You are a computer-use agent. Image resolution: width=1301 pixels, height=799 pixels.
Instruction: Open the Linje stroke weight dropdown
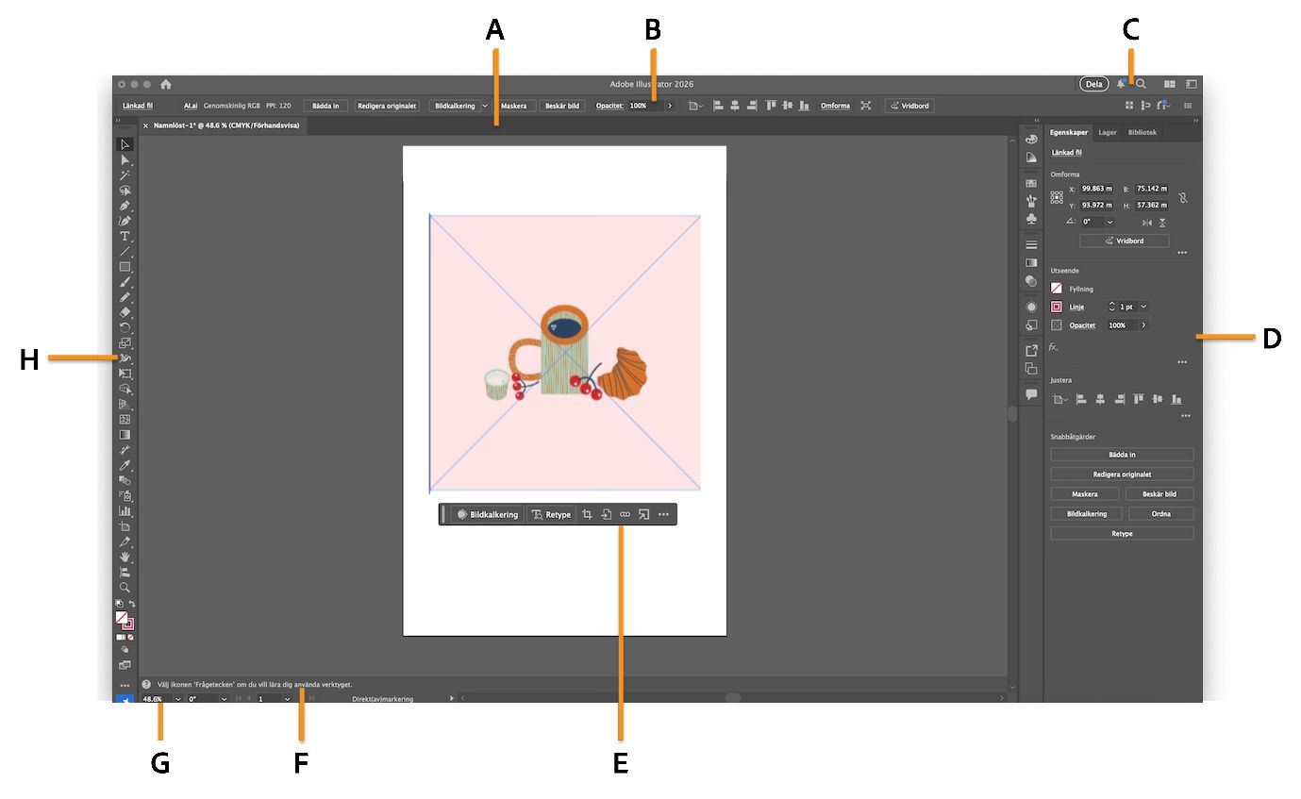tap(1143, 307)
